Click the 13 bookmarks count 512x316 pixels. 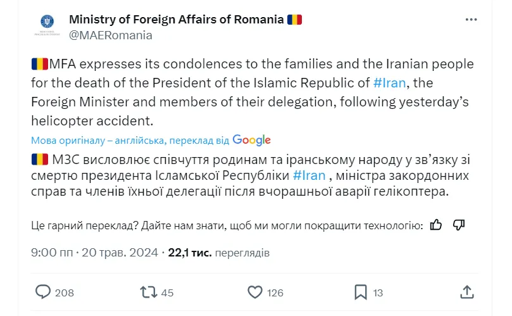click(377, 293)
